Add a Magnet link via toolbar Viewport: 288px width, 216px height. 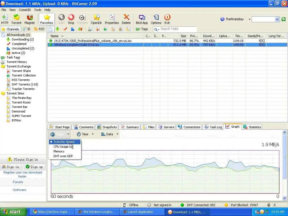click(x=29, y=19)
